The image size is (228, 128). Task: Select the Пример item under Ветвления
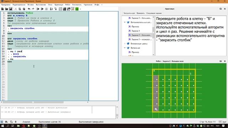134,52
